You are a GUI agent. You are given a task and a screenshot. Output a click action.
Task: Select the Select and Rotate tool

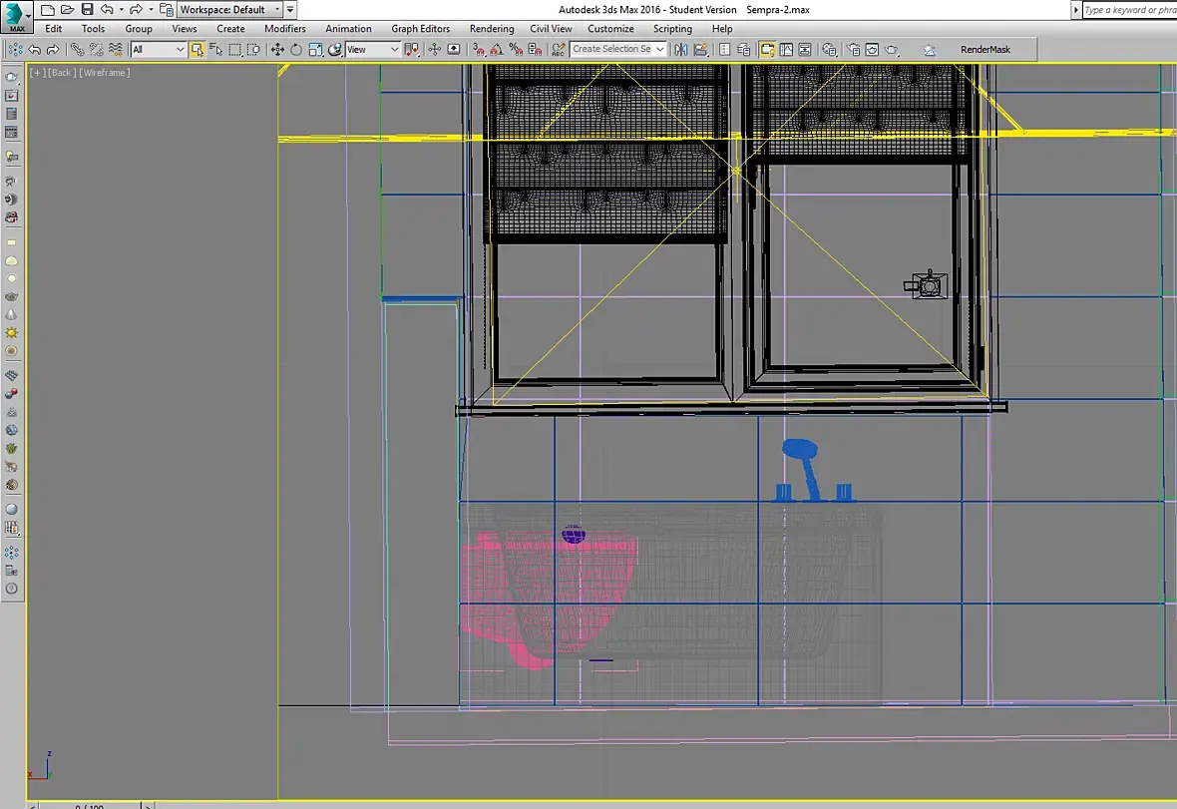point(296,50)
